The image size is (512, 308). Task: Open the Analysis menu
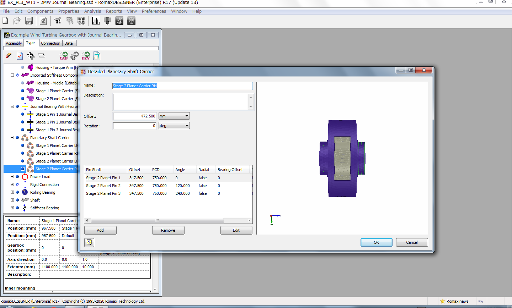coord(92,11)
